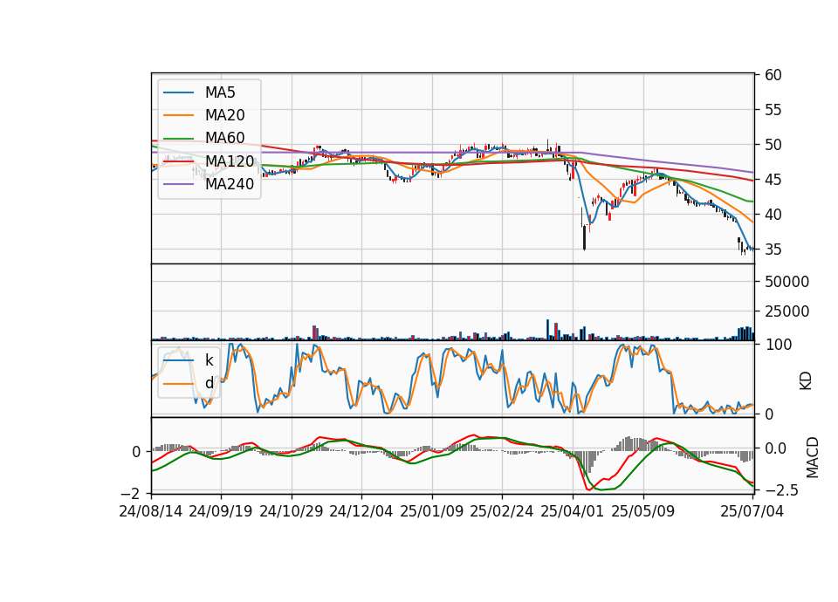838x602 pixels.
Task: Click the 24/08/14 date tick label
Action: (x=151, y=511)
